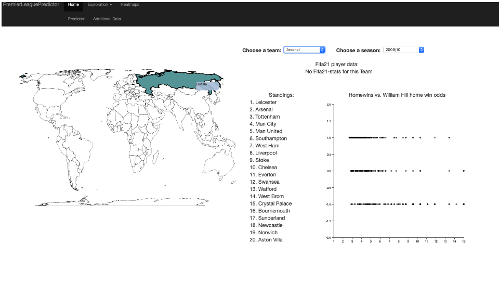Open the season dropdown showing 2009/10

pos(403,50)
